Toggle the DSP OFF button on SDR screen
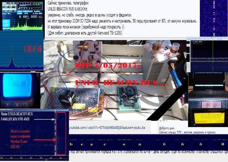The height and width of the screenshot is (162, 228). 6,21
